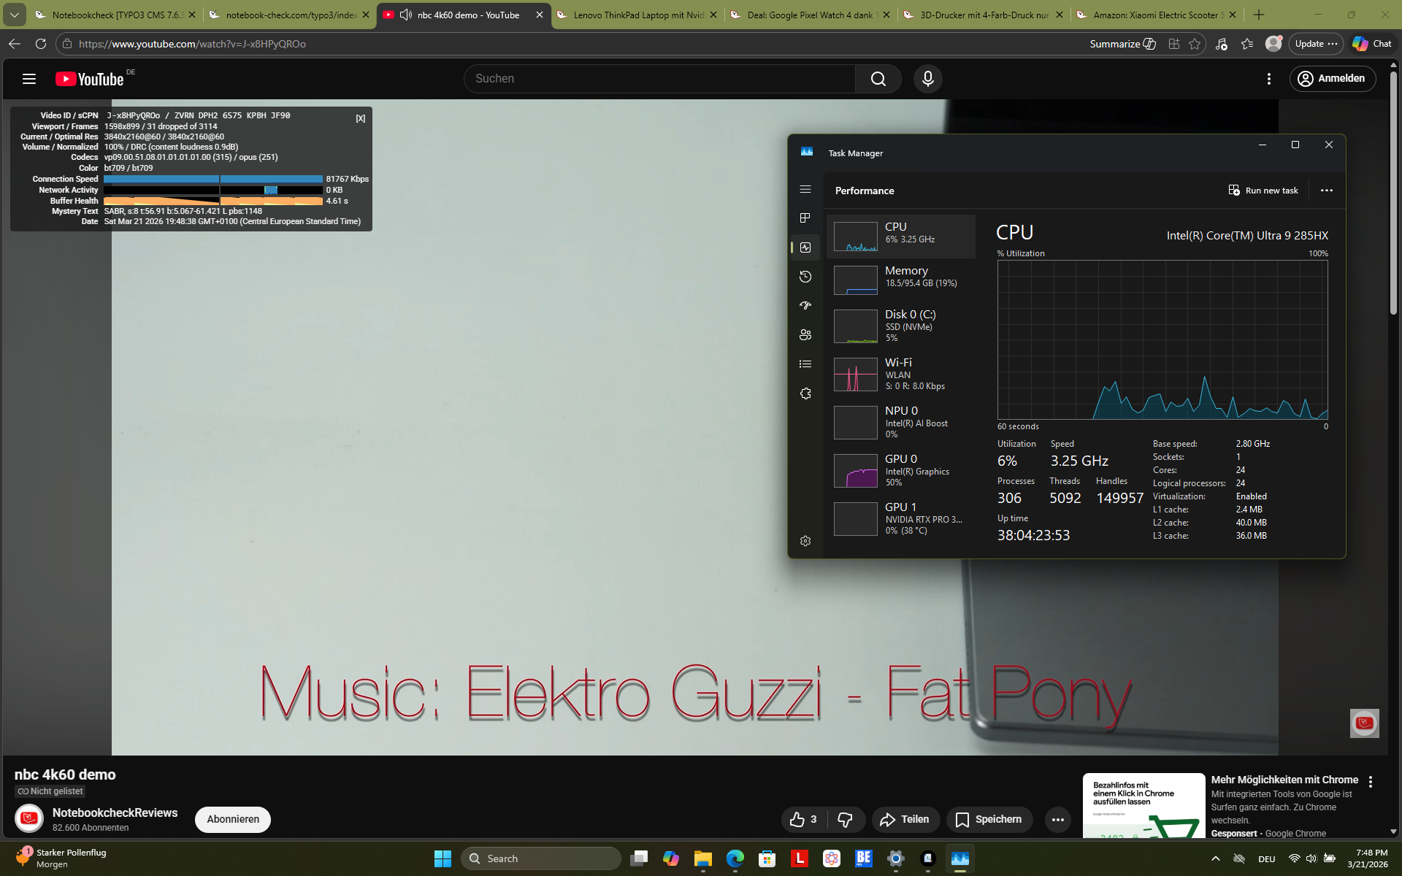Select the Memory performance item

(x=901, y=277)
